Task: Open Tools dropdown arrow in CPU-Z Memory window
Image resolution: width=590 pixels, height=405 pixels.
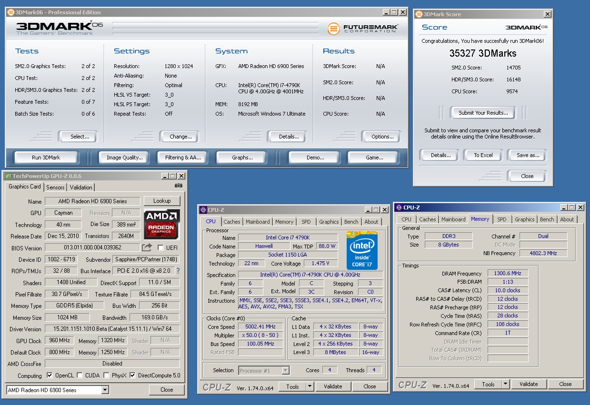Action: click(x=505, y=384)
